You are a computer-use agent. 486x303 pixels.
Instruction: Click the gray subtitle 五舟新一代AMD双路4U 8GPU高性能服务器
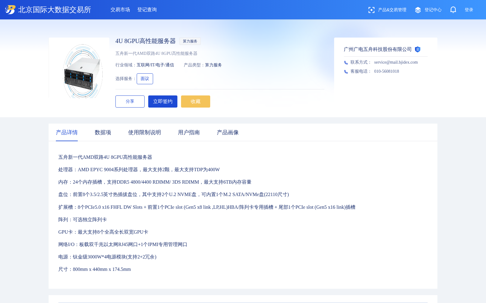[156, 54]
